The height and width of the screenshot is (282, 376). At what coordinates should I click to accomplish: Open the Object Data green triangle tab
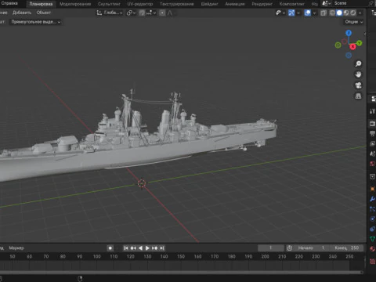tap(373, 239)
